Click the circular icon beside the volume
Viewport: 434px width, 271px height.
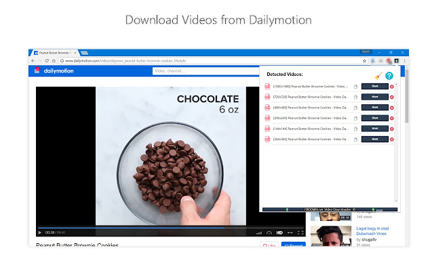pyautogui.click(x=269, y=233)
